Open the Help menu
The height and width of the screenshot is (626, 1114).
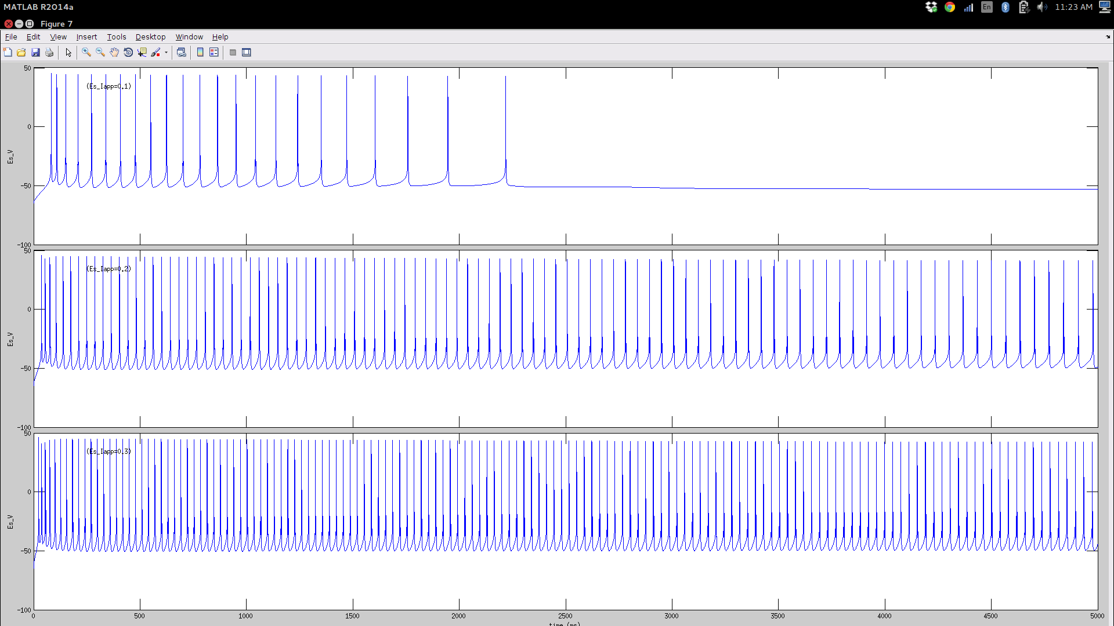coord(220,37)
